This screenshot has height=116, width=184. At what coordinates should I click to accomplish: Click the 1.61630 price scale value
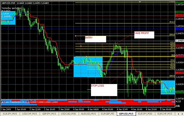click(180, 84)
